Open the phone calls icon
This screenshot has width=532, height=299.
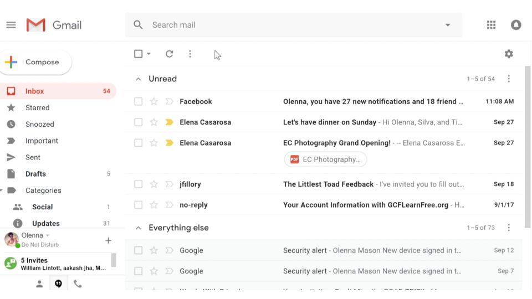(x=78, y=283)
